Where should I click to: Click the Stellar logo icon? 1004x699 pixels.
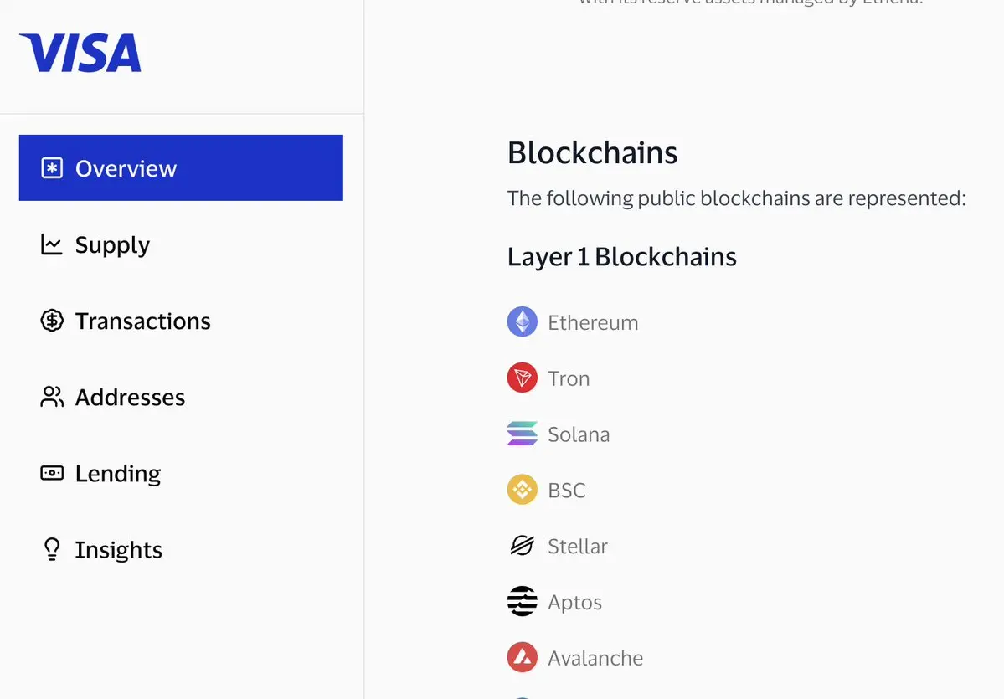pyautogui.click(x=523, y=545)
